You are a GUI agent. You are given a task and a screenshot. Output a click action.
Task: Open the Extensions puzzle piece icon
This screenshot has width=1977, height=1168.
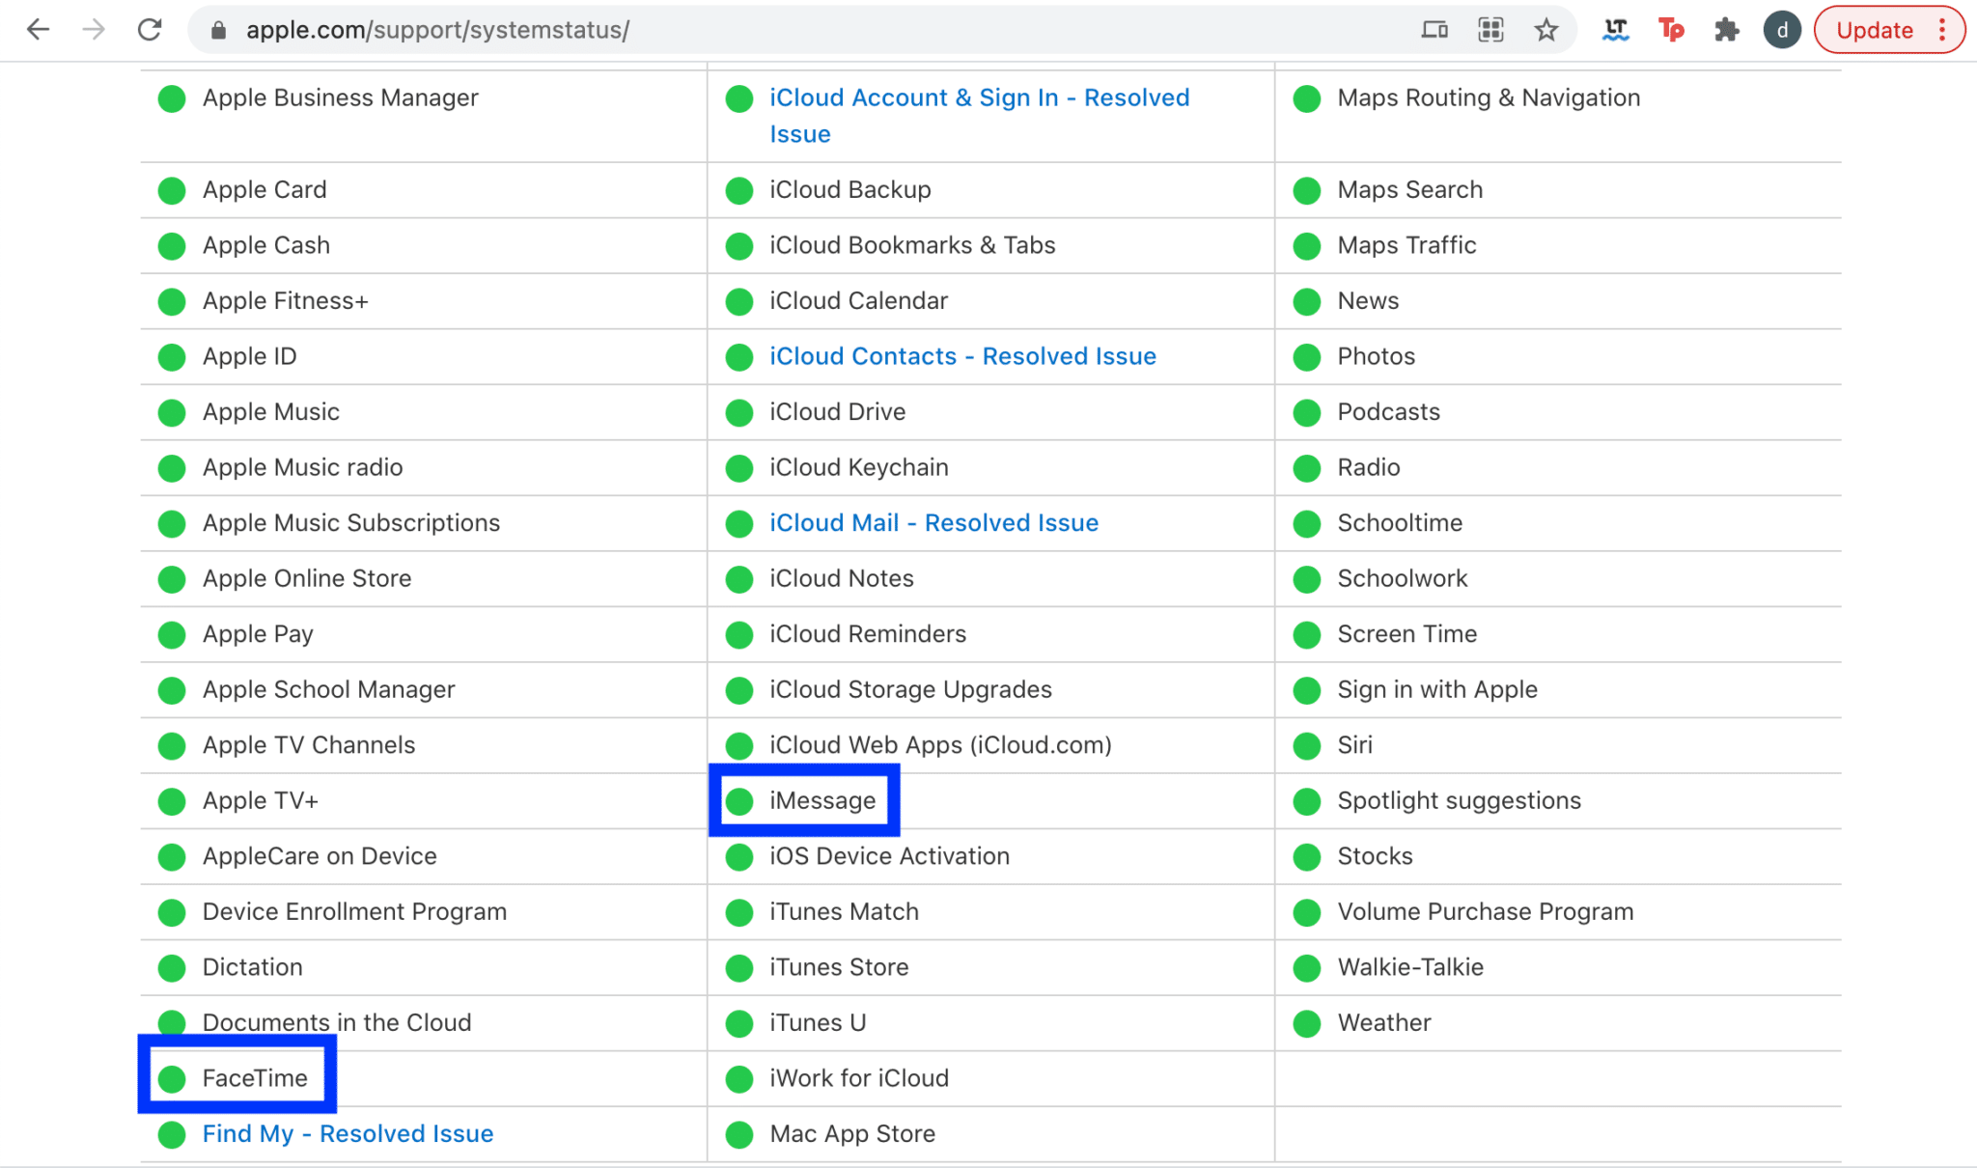point(1726,30)
